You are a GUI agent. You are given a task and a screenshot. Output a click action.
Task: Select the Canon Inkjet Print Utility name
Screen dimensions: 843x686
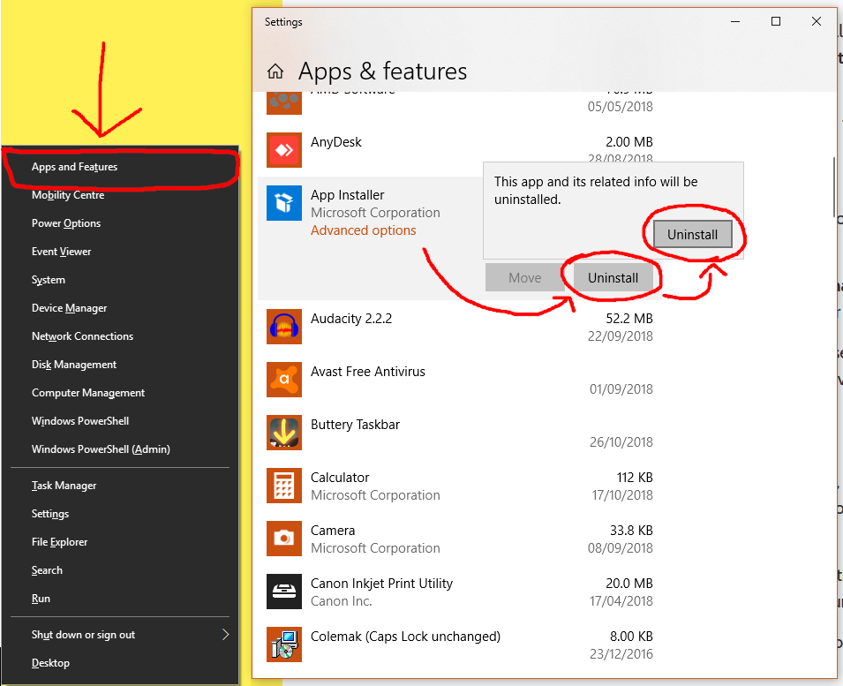coord(381,584)
